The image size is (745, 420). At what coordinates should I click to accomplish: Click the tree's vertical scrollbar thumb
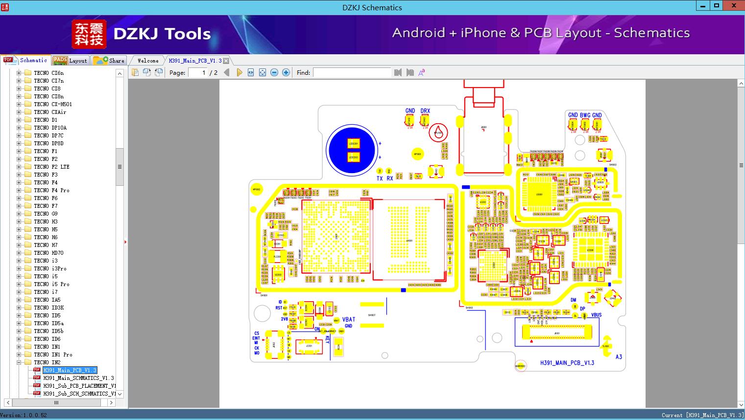click(x=120, y=167)
